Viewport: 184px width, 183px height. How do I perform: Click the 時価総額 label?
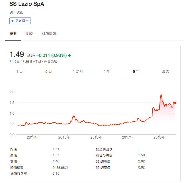tap(17, 167)
